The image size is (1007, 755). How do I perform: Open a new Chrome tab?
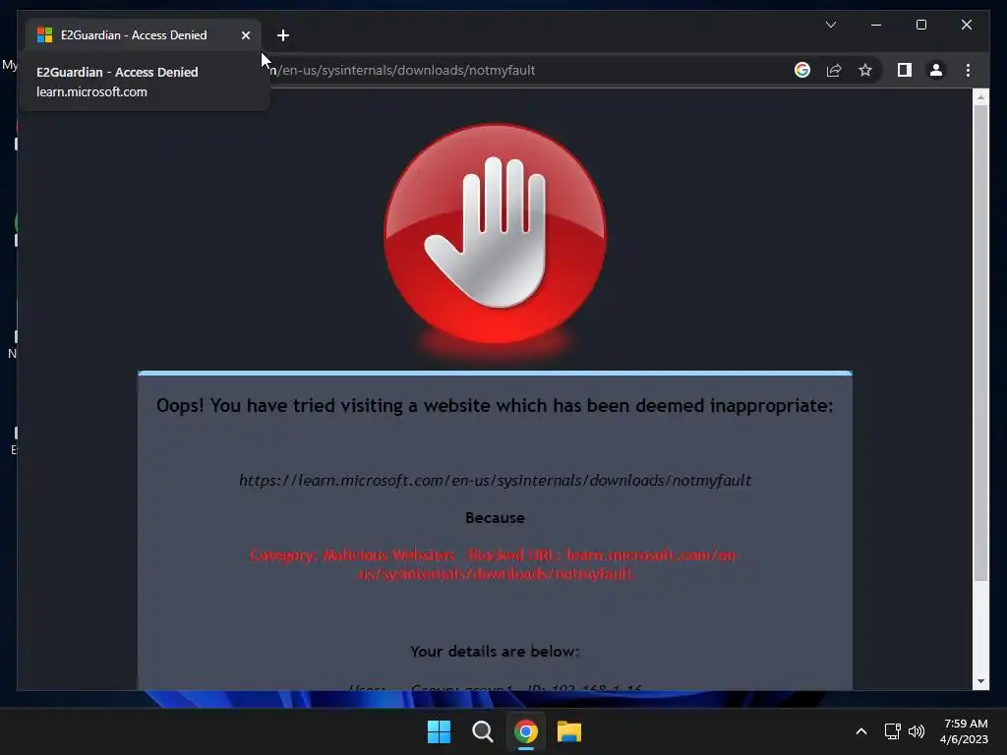click(x=282, y=35)
